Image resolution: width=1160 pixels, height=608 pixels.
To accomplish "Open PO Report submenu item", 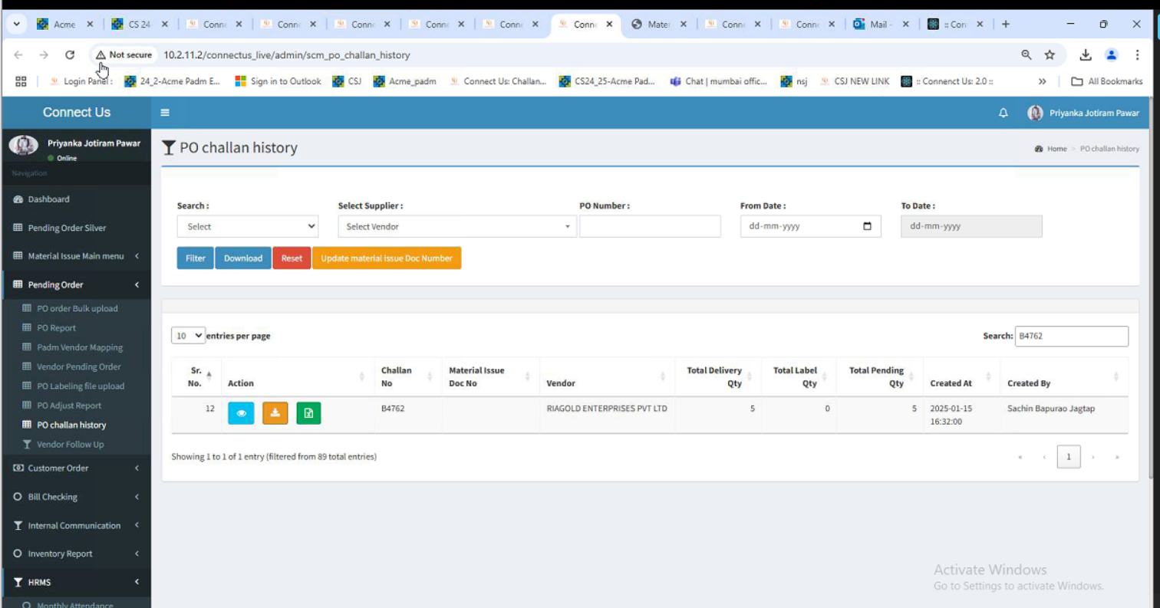I will (57, 328).
